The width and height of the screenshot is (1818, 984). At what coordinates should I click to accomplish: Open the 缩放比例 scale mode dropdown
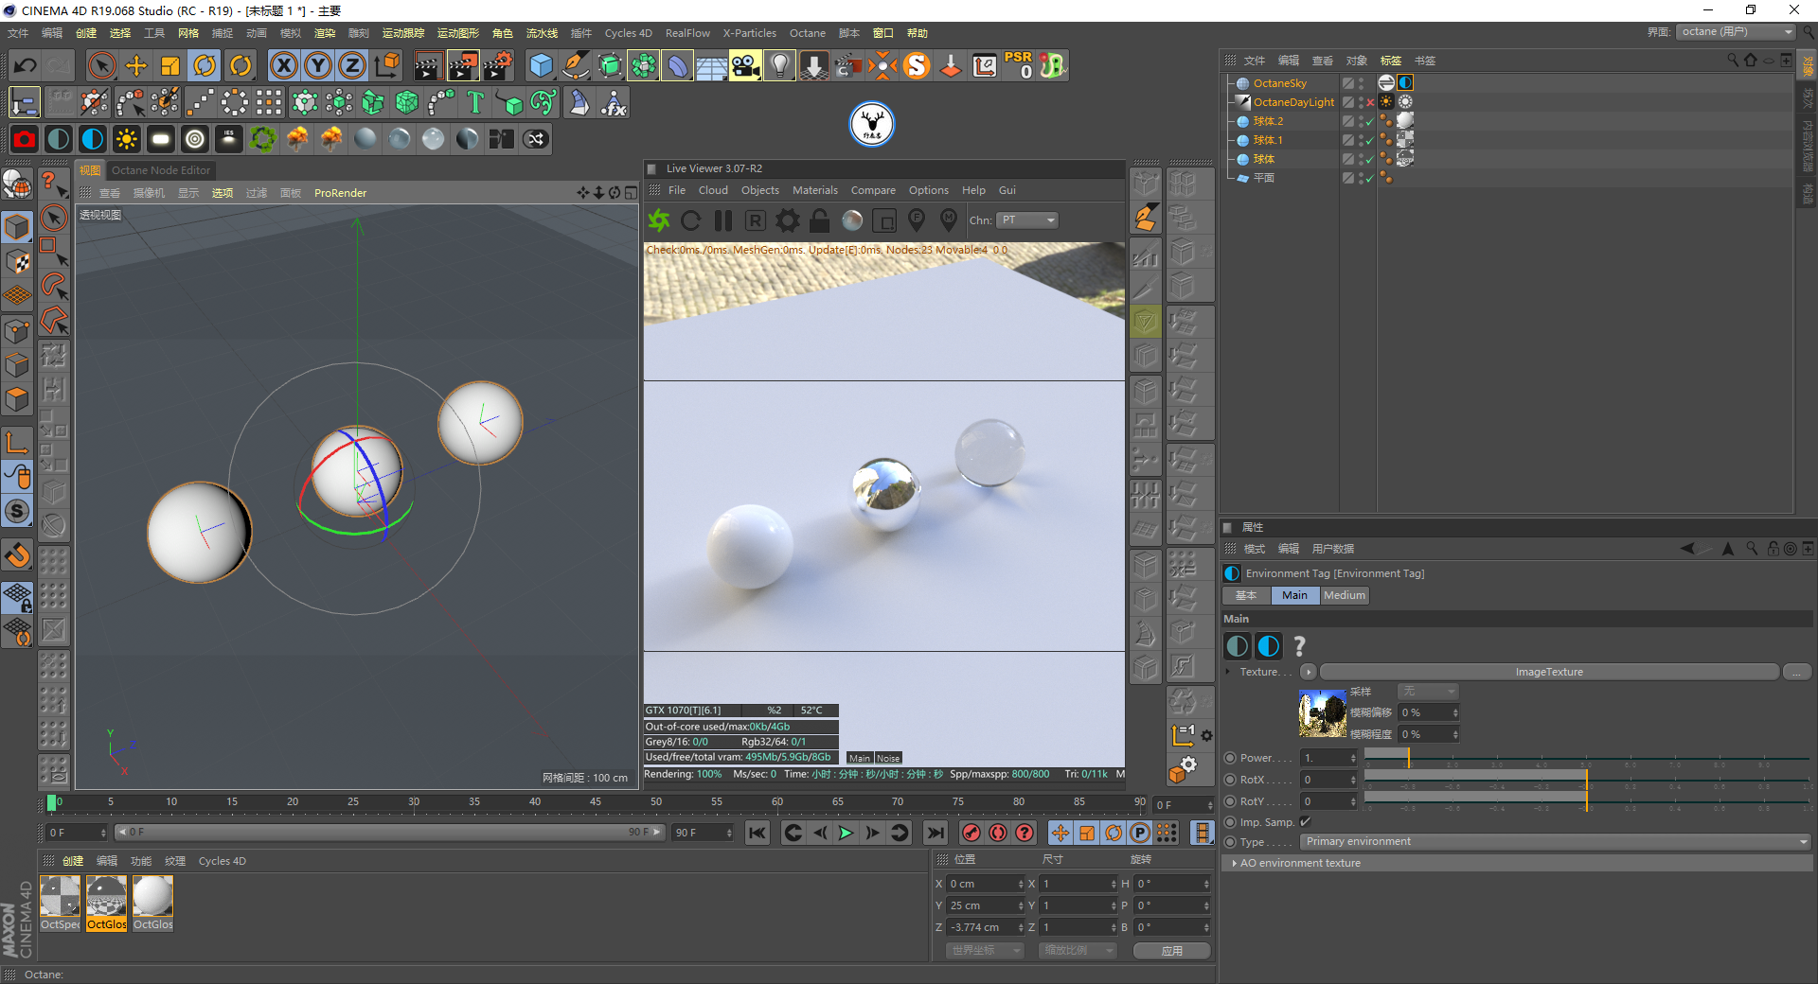[x=1078, y=951]
